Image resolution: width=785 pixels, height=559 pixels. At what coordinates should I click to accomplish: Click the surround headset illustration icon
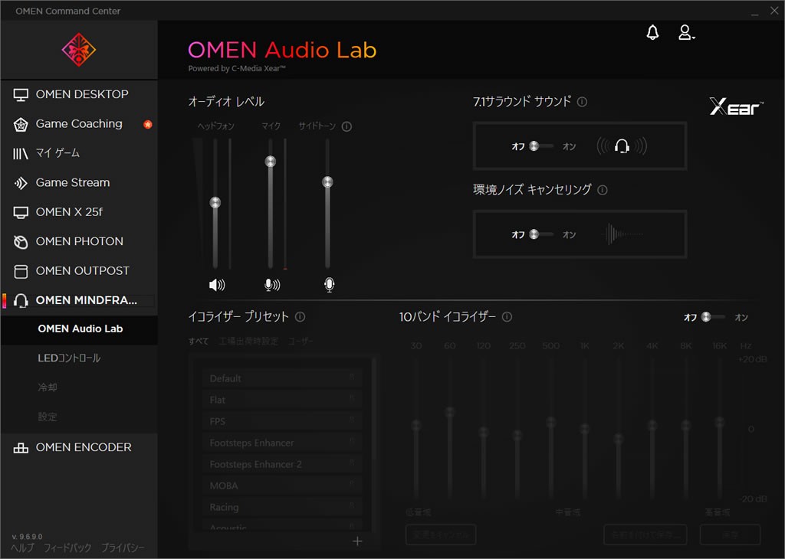point(622,146)
